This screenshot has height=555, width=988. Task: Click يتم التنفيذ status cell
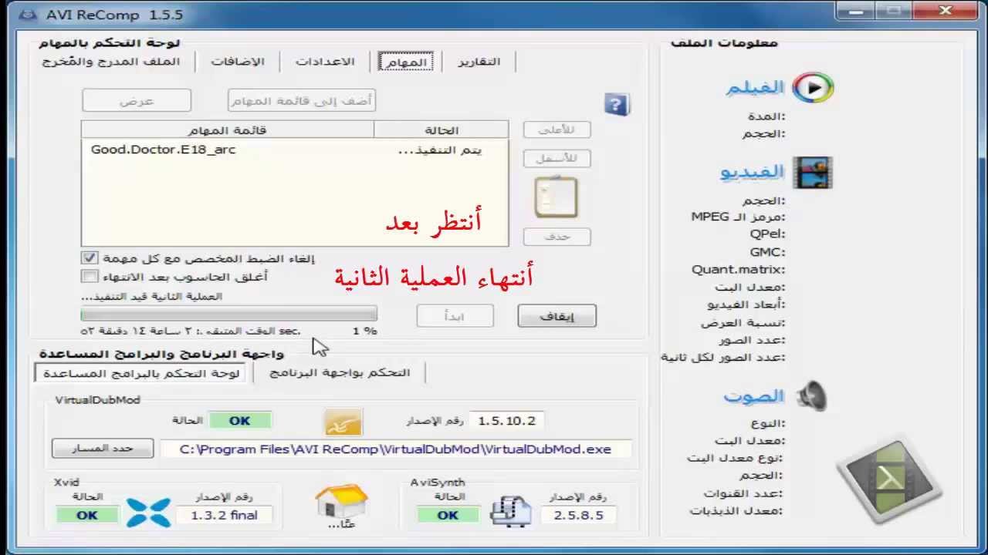439,150
